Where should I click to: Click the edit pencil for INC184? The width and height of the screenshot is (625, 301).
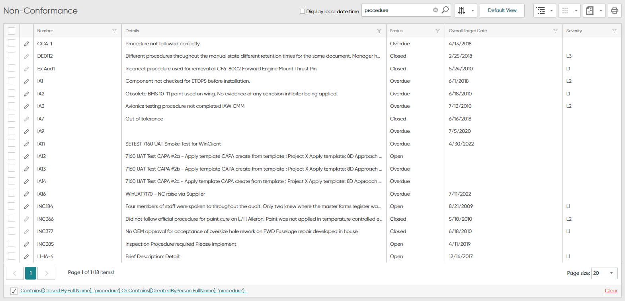pos(27,206)
